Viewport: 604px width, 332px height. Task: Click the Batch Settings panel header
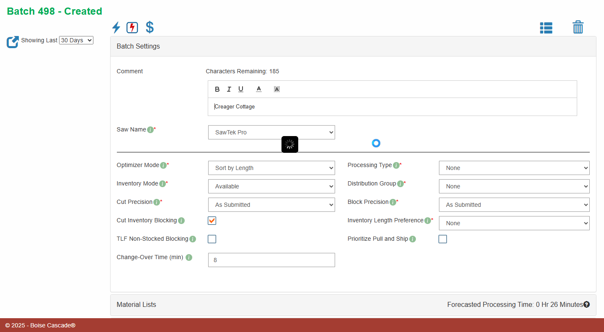(x=353, y=46)
